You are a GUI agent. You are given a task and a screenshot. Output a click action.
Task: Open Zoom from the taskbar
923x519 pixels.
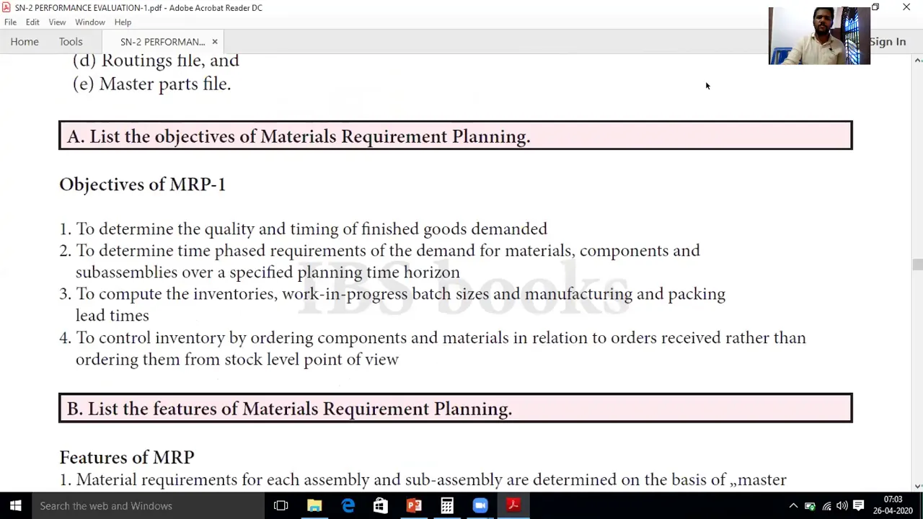[x=480, y=505]
